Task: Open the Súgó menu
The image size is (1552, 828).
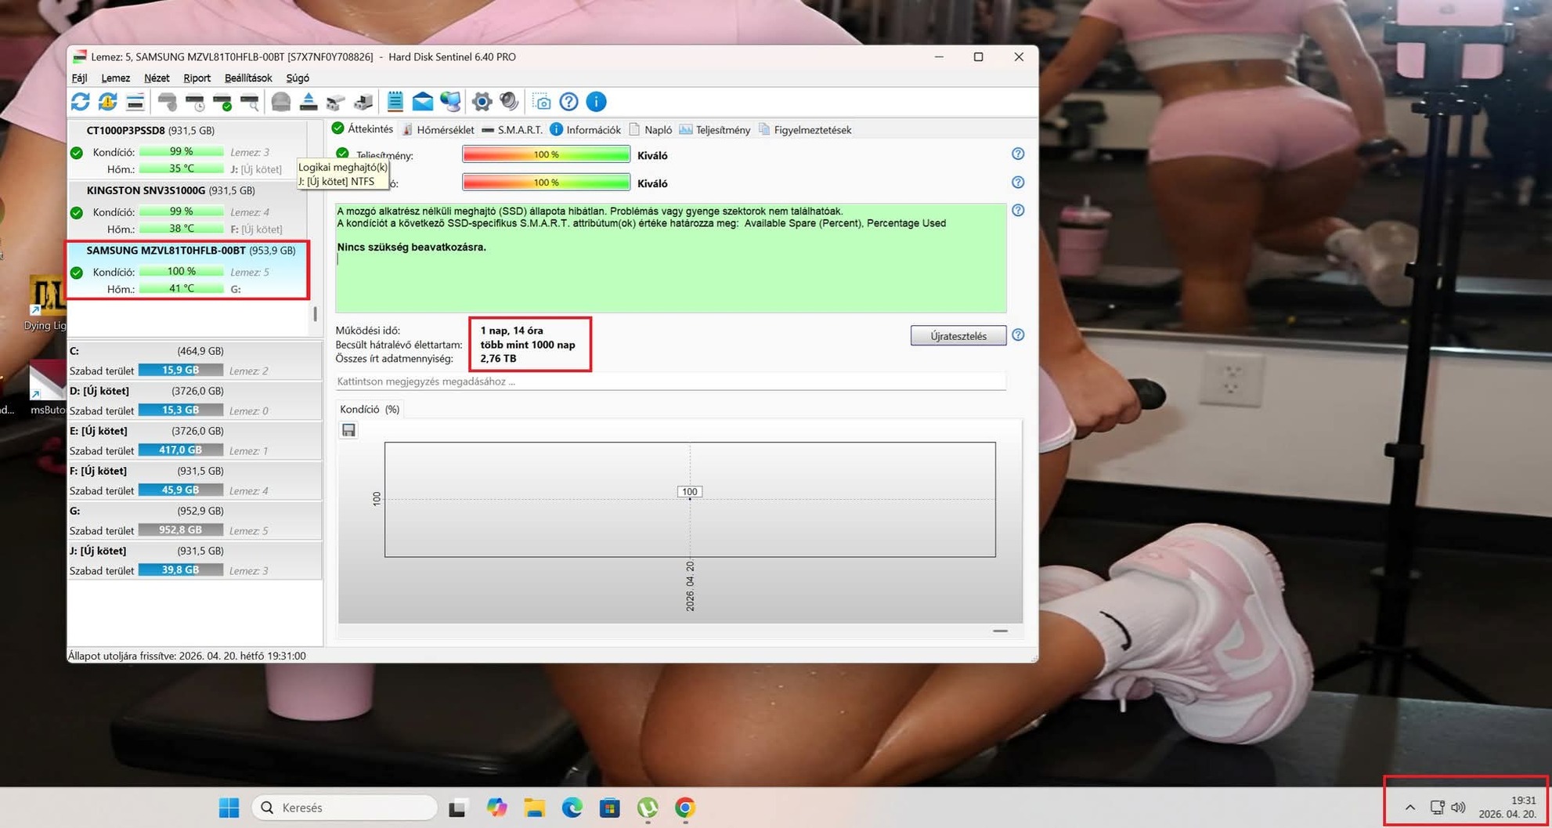Action: pyautogui.click(x=298, y=78)
